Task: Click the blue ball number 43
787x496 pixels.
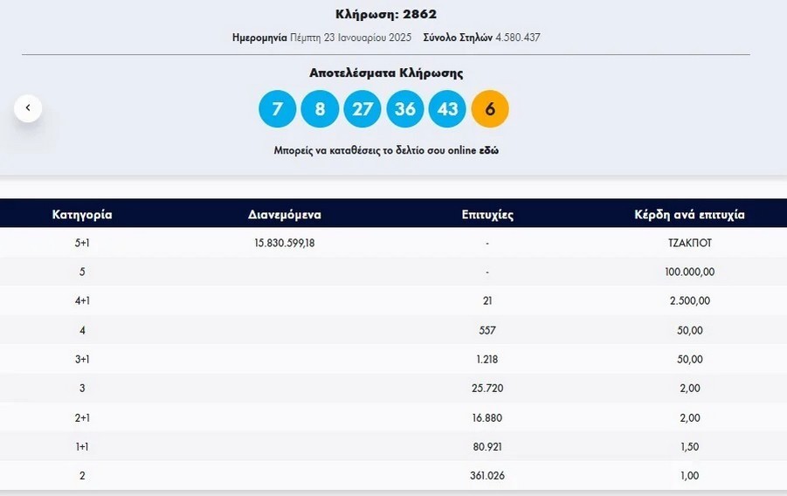Action: coord(447,109)
